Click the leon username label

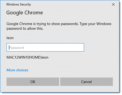click(x=10, y=38)
